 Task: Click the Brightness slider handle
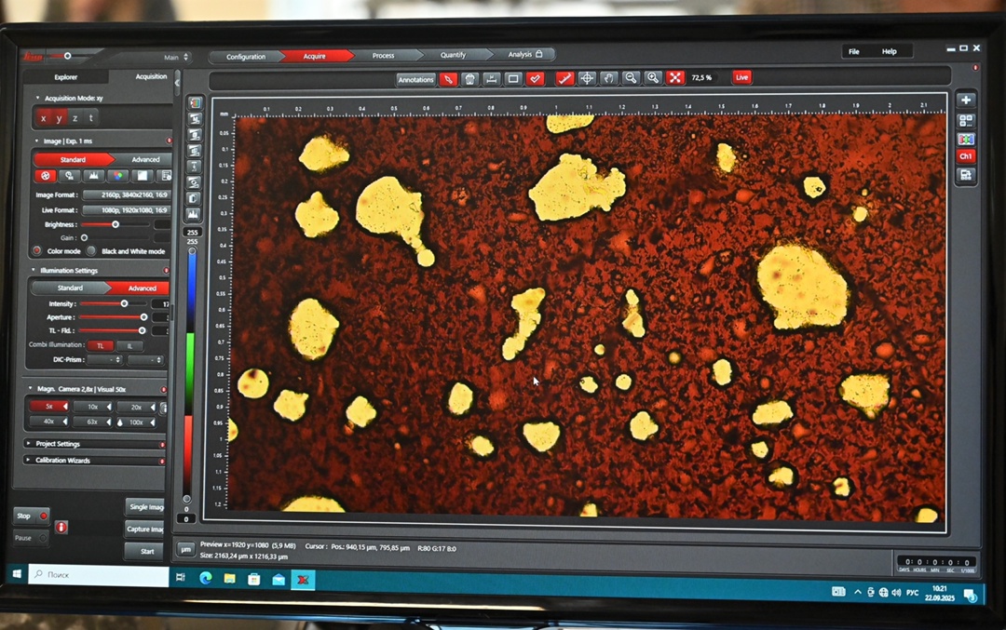coord(116,224)
